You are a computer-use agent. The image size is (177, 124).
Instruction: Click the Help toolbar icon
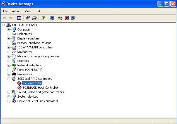(43, 18)
